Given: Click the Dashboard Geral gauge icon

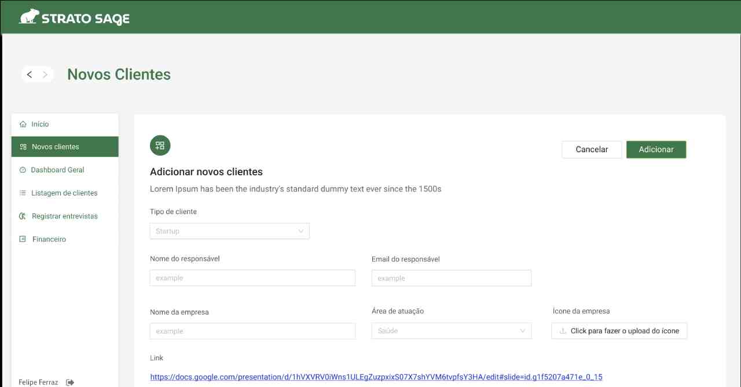Looking at the screenshot, I should 23,170.
